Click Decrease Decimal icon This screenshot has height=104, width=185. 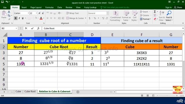click(x=107, y=18)
